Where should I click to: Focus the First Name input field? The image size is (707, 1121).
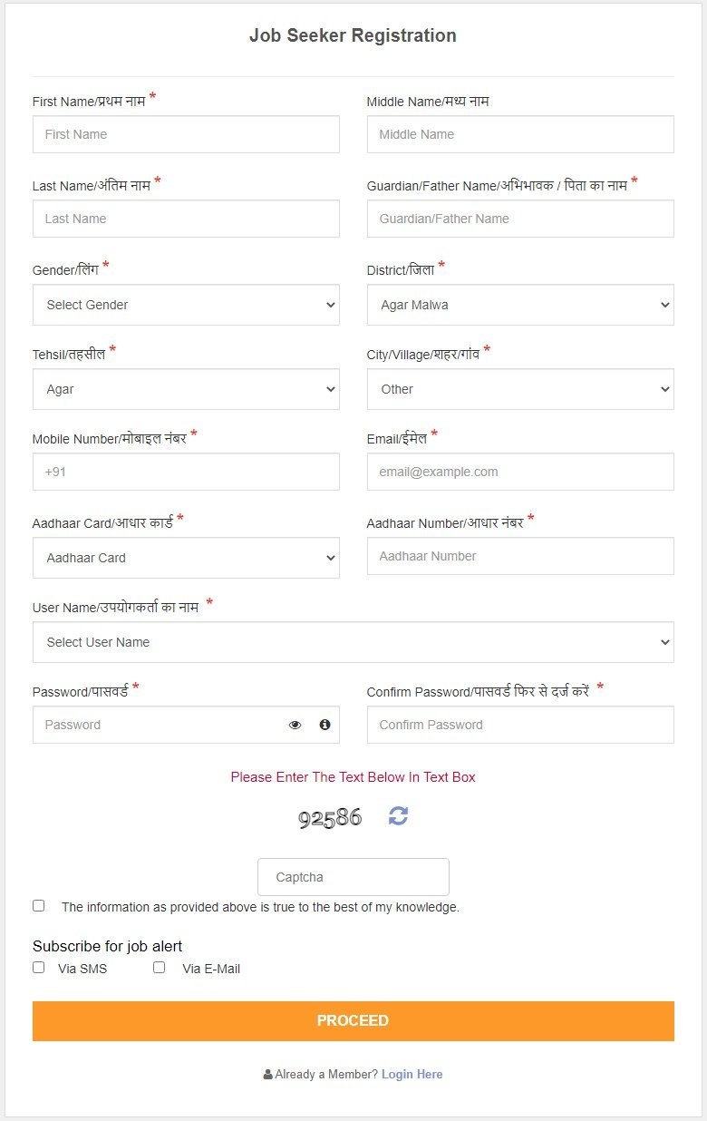186,134
